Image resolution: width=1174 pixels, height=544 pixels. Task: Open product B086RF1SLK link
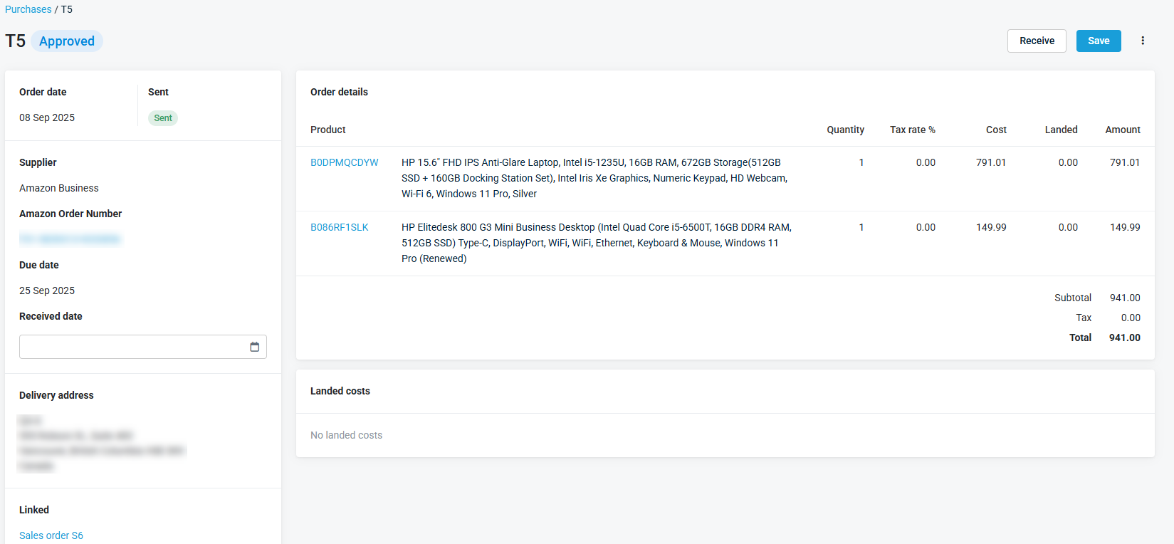point(339,227)
